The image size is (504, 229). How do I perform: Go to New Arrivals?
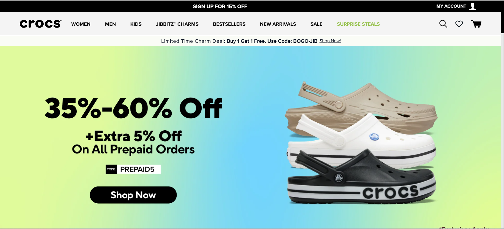tap(278, 24)
